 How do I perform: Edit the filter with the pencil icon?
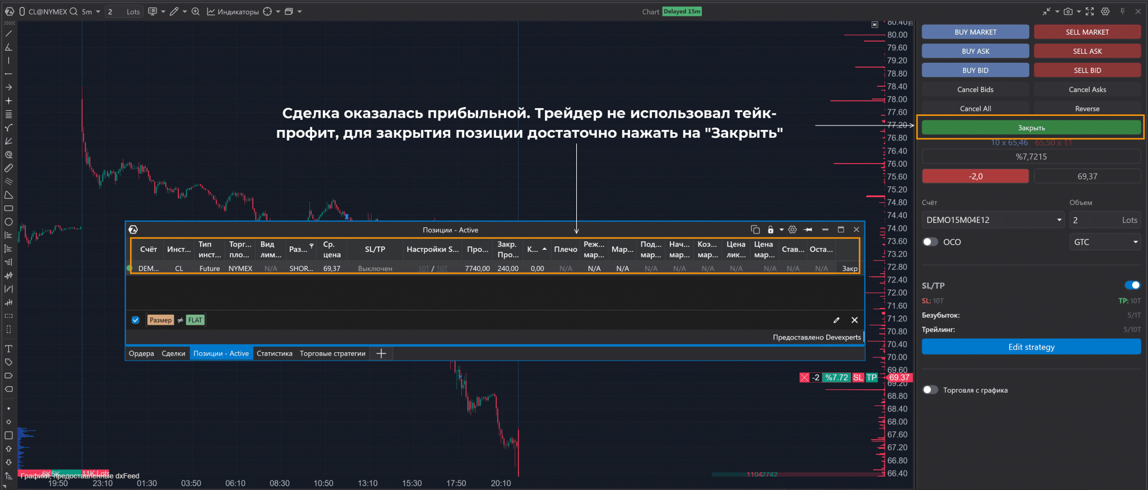point(836,320)
